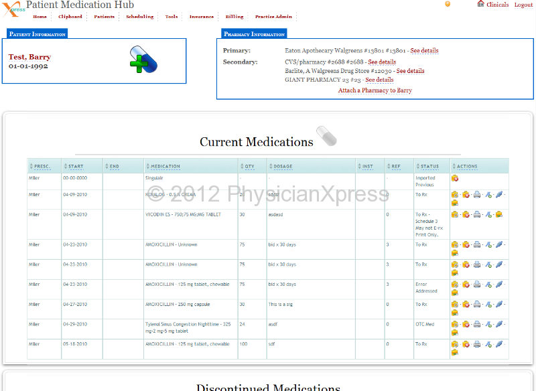This screenshot has width=536, height=391.
Task: Click red X delete icon for Singulair
Action: click(455, 179)
